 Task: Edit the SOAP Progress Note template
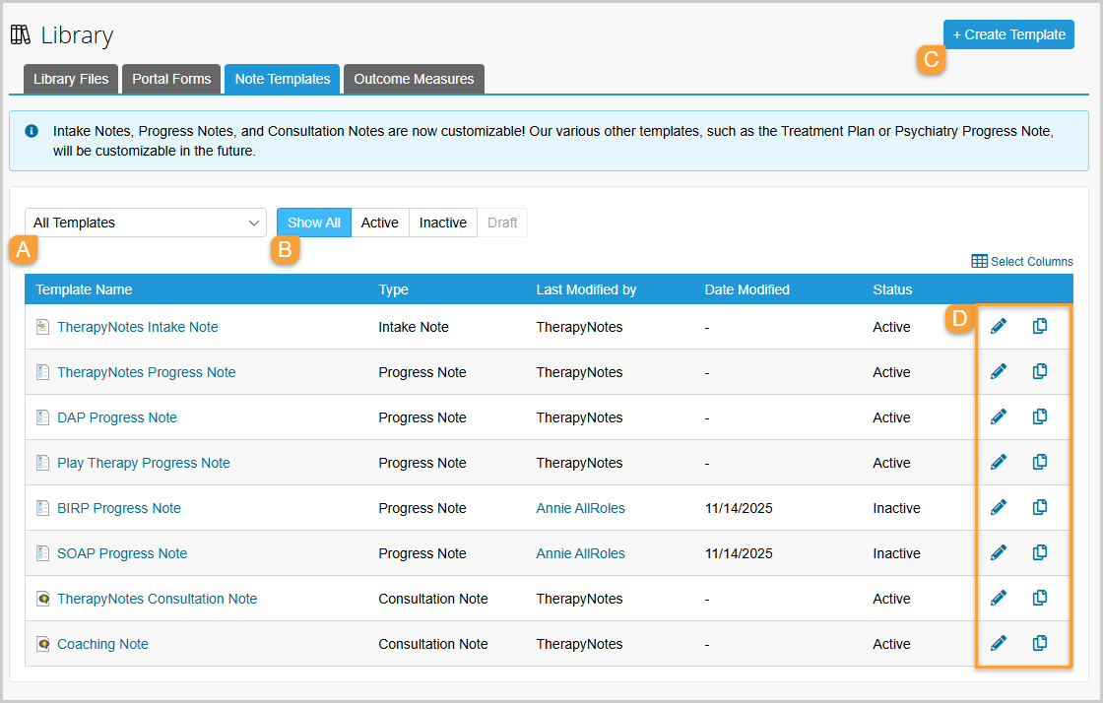(x=999, y=553)
